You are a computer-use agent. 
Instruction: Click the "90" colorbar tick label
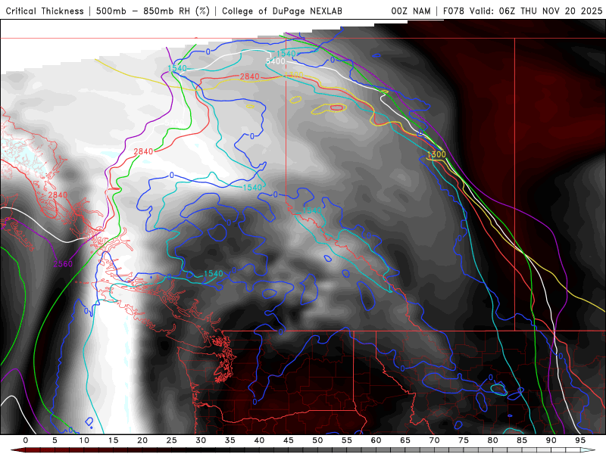(x=551, y=440)
